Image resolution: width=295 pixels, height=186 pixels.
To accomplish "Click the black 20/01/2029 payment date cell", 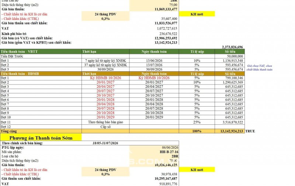I will [x=154, y=117].
